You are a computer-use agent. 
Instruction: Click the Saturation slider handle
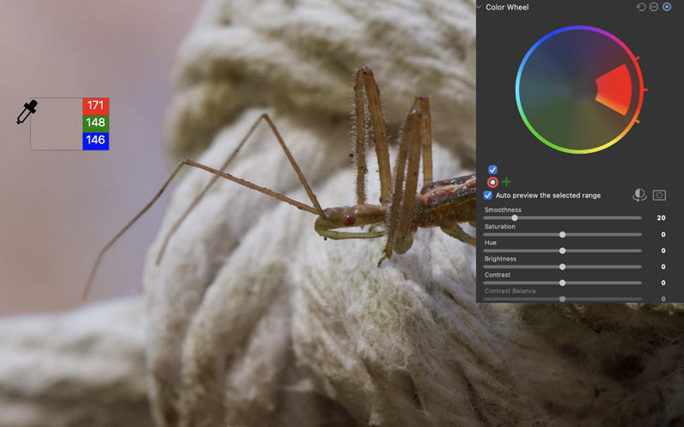click(563, 234)
